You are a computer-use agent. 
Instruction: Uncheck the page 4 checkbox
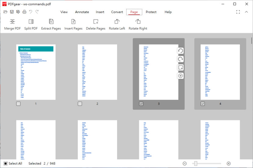coord(203,104)
